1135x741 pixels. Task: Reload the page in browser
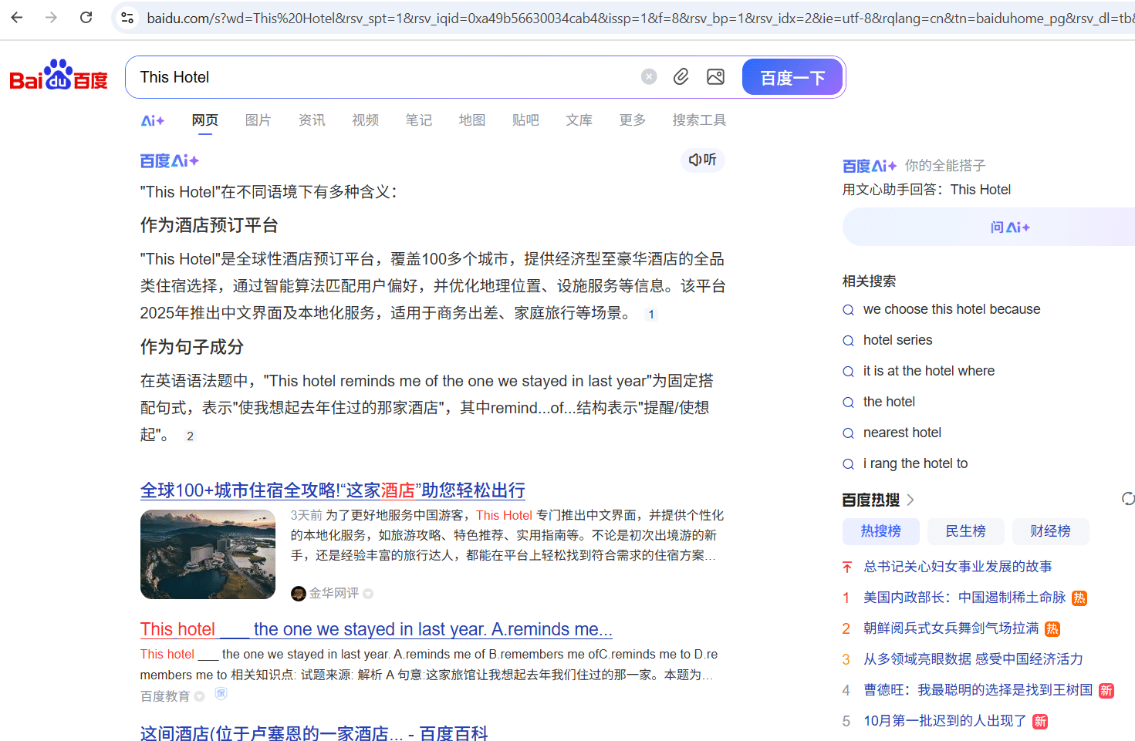[x=86, y=17]
